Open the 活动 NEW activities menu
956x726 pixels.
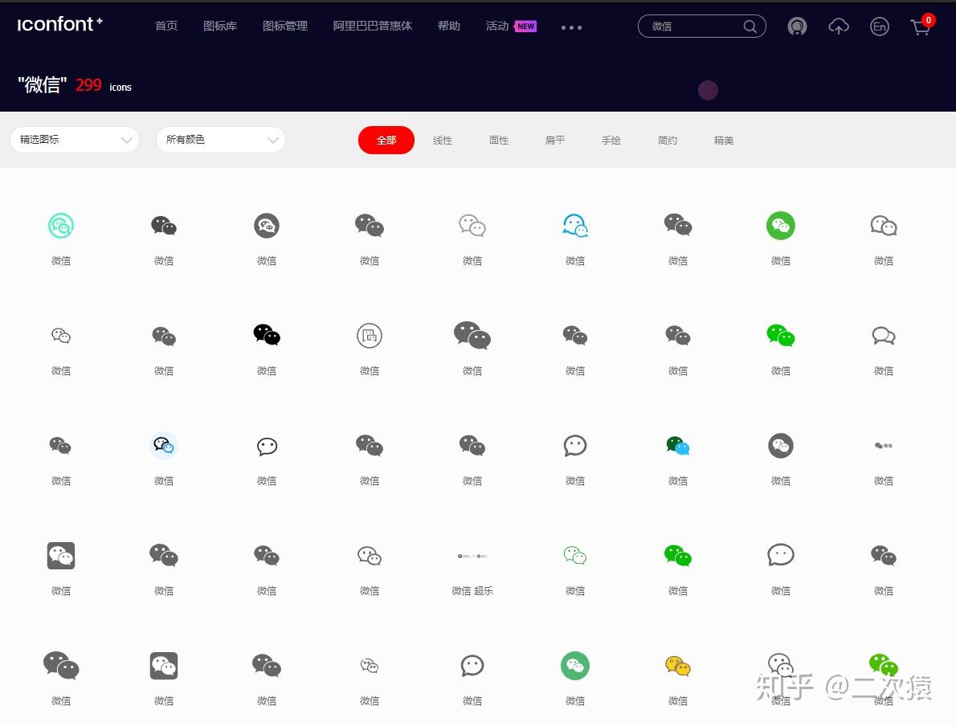tap(511, 26)
